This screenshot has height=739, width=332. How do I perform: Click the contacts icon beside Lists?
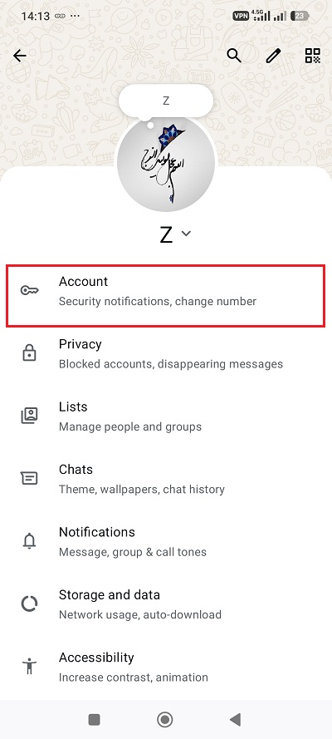30,416
